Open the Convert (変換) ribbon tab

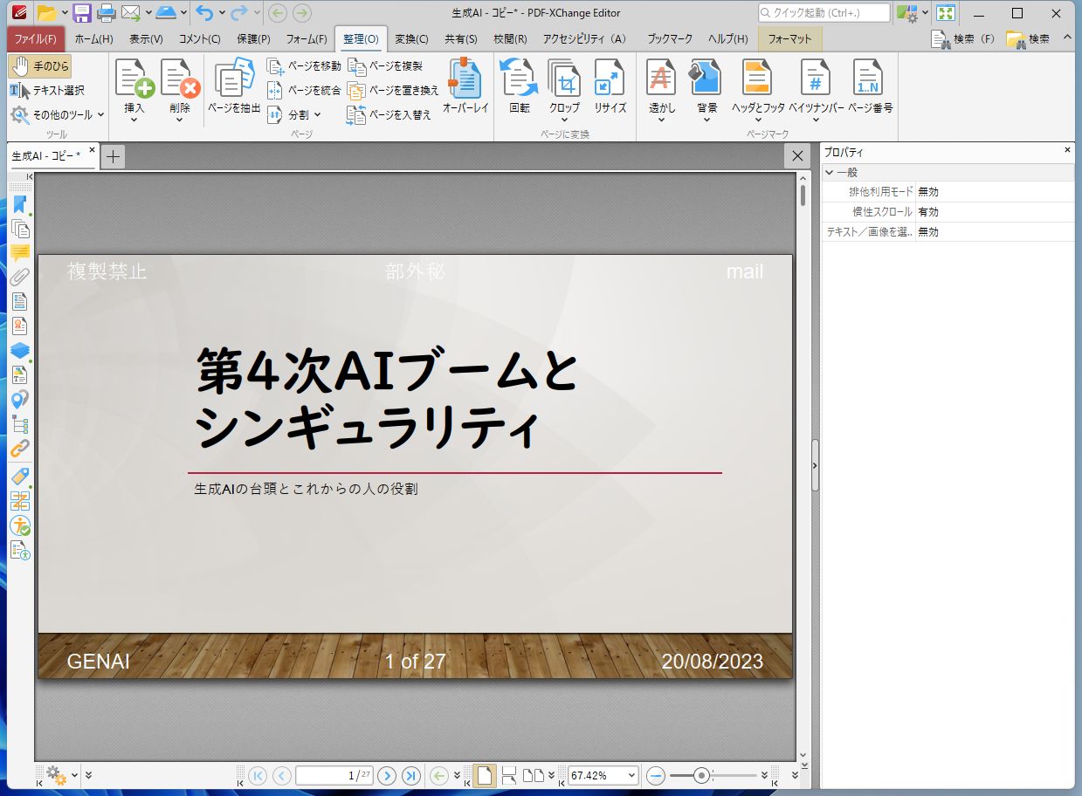point(411,39)
